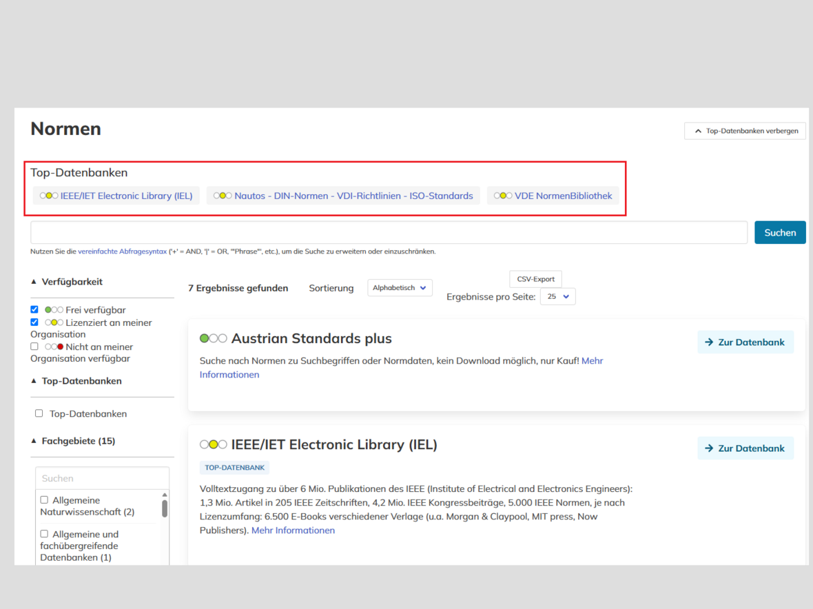This screenshot has height=609, width=813.
Task: Open Mehr Informationen for Austrian Standards plus
Action: coord(401,367)
